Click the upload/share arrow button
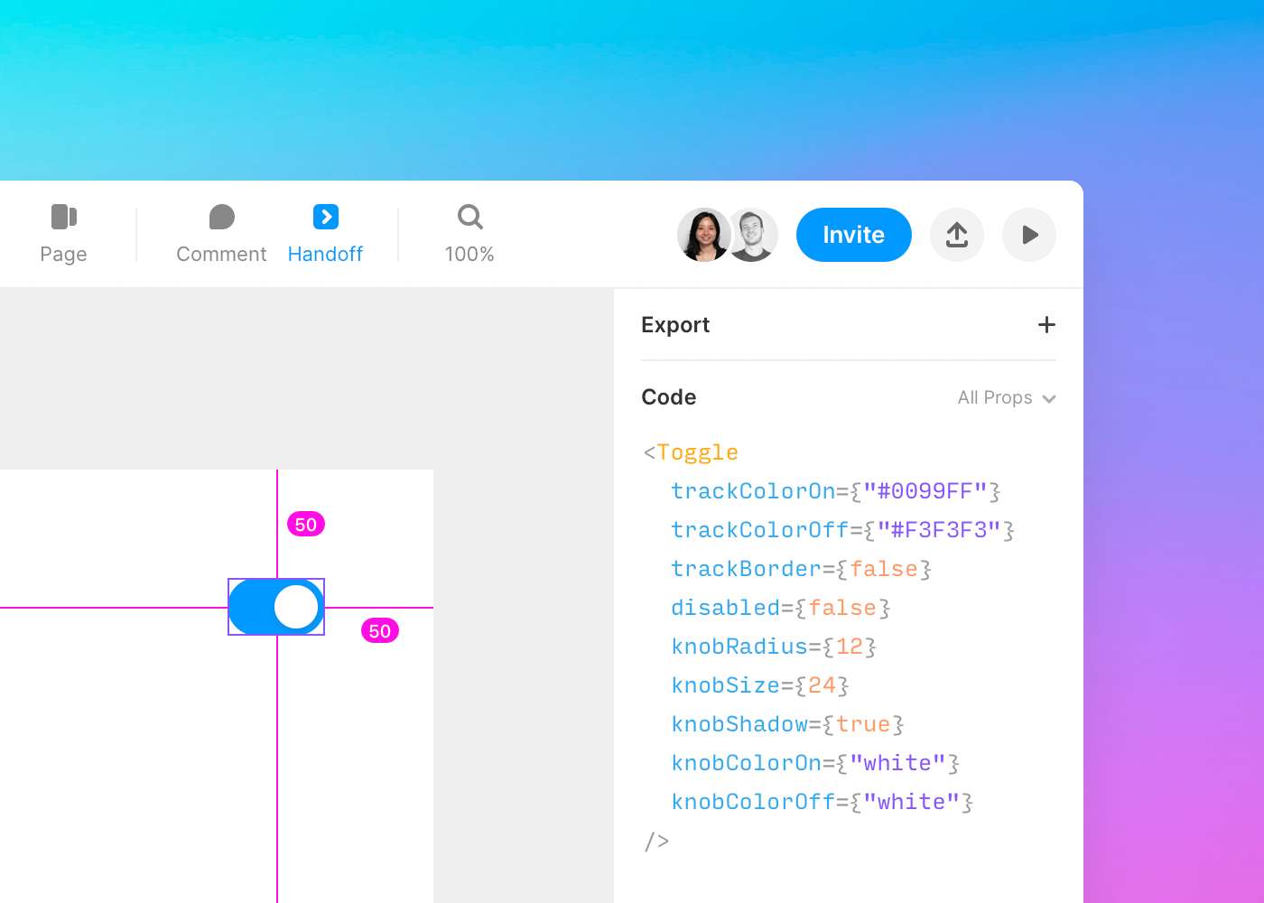 (957, 235)
